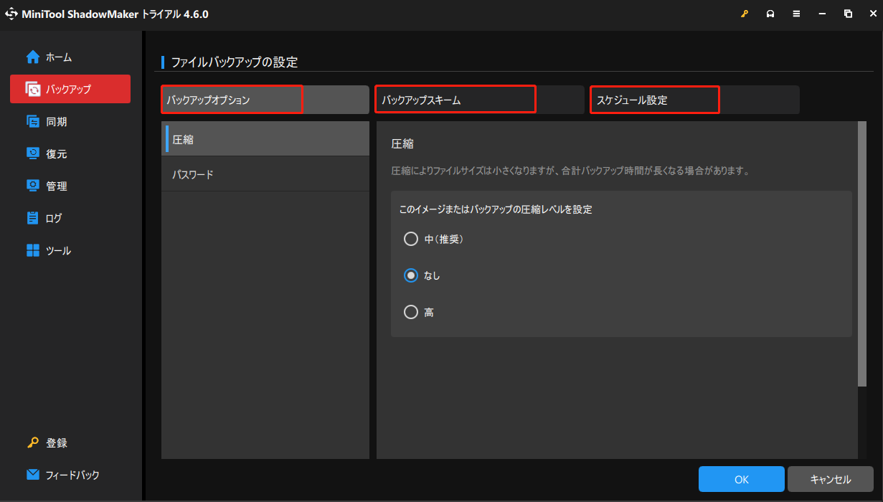Image resolution: width=883 pixels, height=502 pixels.
Task: Click the Home icon in the sidebar
Action: pos(33,57)
